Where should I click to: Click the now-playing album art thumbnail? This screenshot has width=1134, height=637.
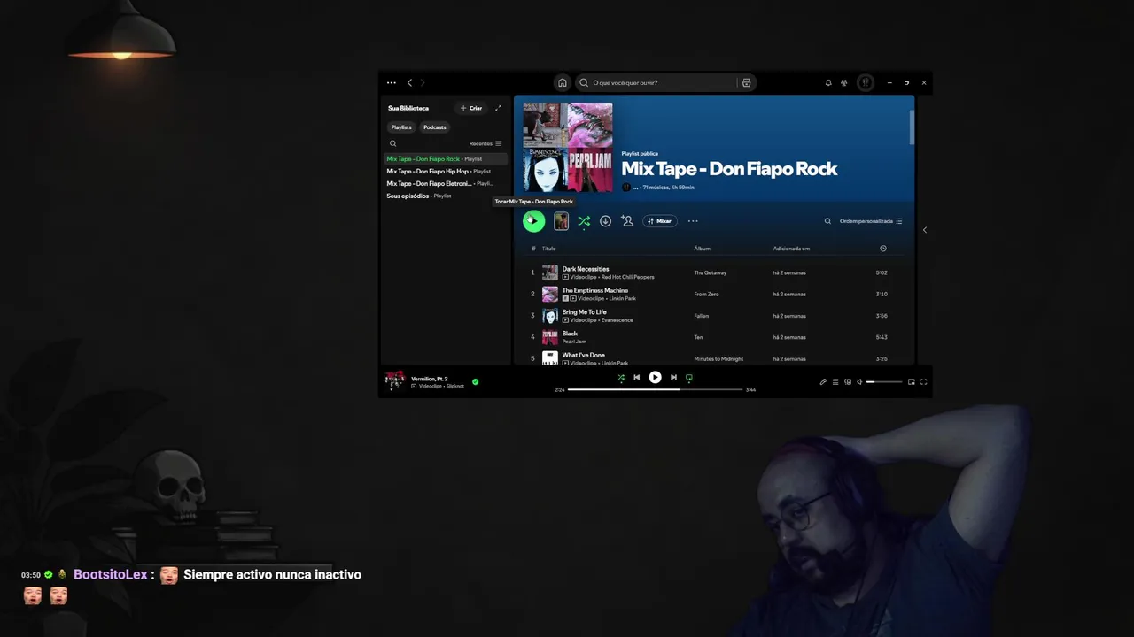pyautogui.click(x=394, y=381)
